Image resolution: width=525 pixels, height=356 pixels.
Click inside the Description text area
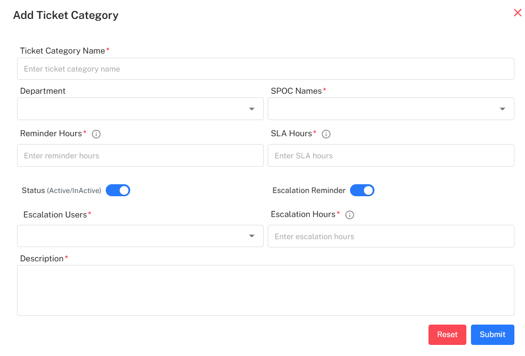pyautogui.click(x=266, y=290)
